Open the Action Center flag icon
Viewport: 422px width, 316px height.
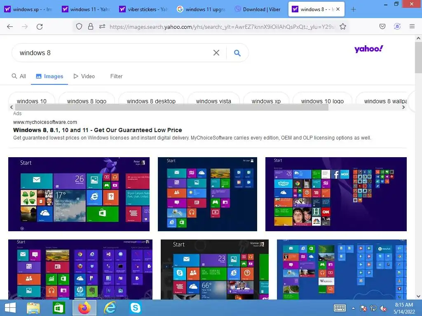(363, 308)
